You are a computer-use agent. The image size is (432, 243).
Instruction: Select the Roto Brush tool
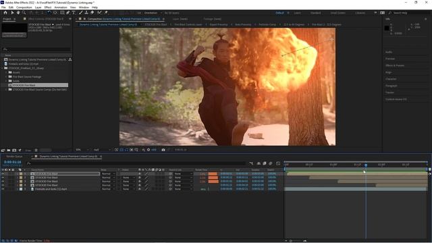(99, 13)
